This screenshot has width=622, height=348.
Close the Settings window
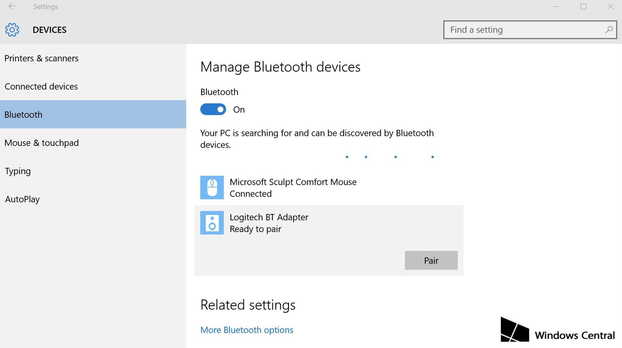[610, 6]
